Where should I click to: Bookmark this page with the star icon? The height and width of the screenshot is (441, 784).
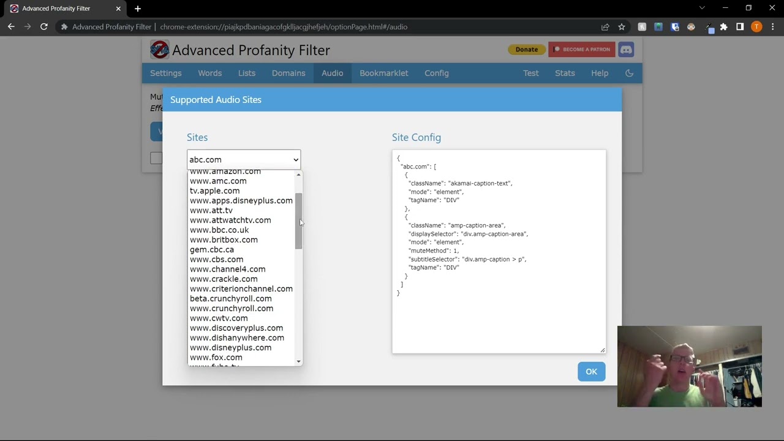pyautogui.click(x=622, y=27)
